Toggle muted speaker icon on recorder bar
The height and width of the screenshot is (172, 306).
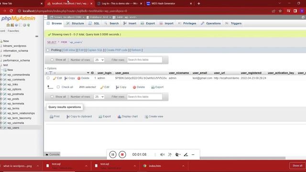point(163,154)
